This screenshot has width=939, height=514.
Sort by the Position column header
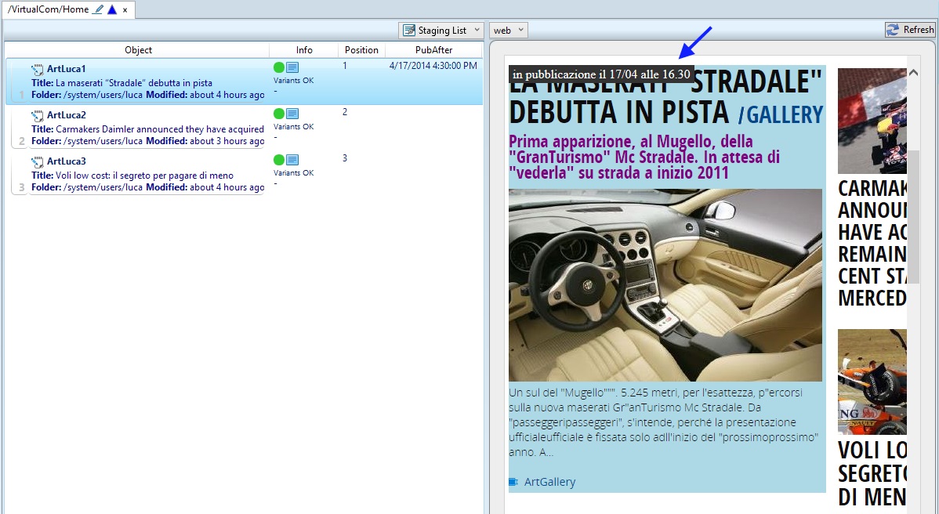pos(361,50)
